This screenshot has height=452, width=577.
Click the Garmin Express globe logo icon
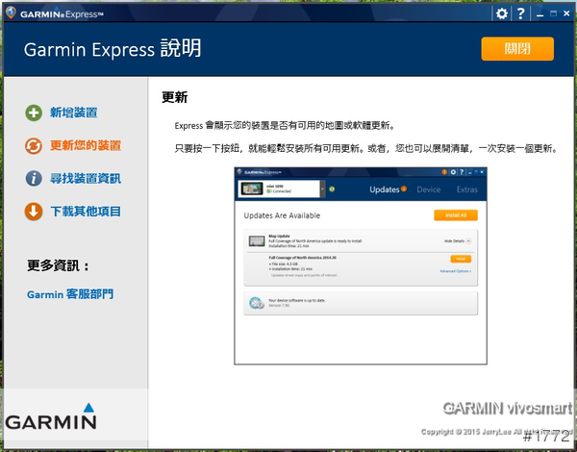[x=11, y=13]
